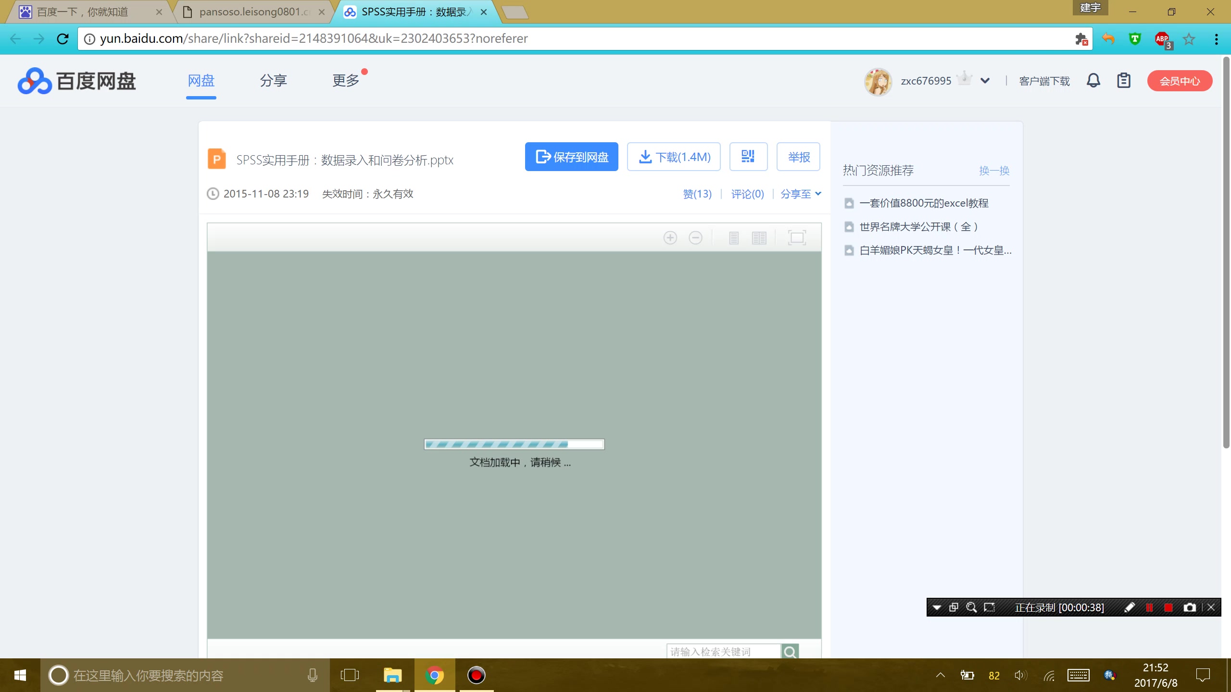Focus the 请输入检索关键词 search field
Viewport: 1231px width, 692px height.
[723, 651]
